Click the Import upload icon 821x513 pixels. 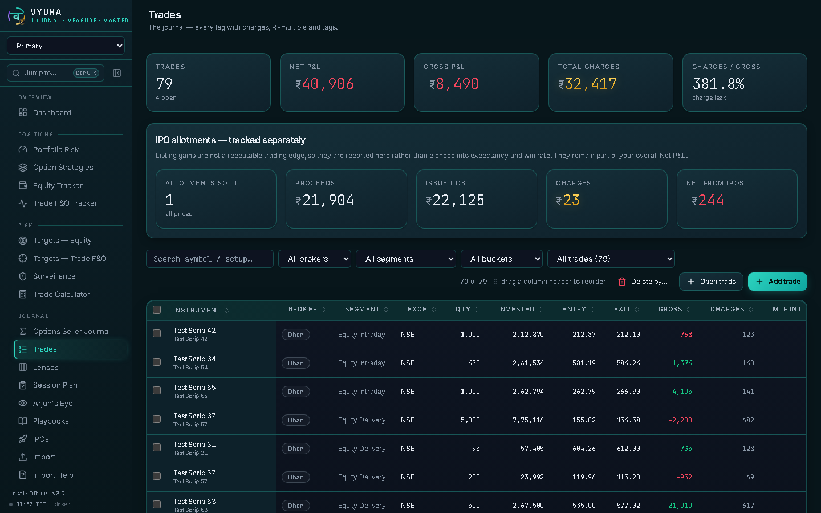click(x=23, y=457)
